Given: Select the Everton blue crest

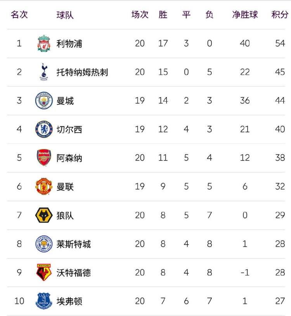Looking at the screenshot, I should click(x=44, y=301).
